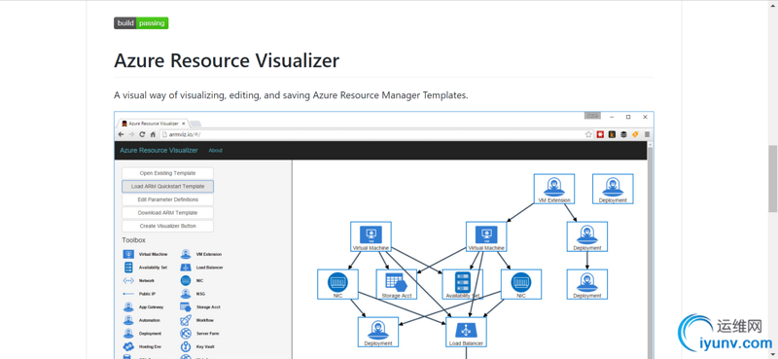Open the Chrome hamburger menu
This screenshot has height=359, width=778.
(x=647, y=134)
